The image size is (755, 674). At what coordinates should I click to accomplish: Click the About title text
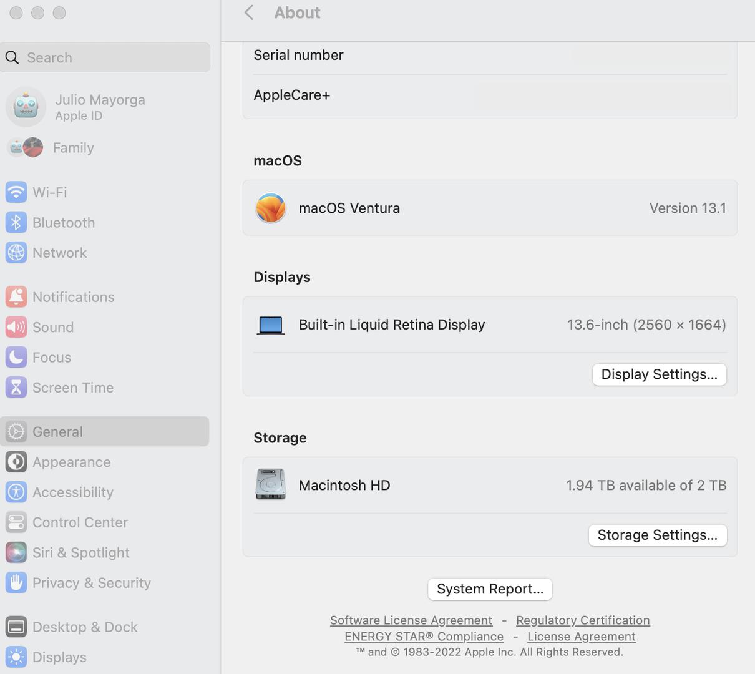click(297, 12)
